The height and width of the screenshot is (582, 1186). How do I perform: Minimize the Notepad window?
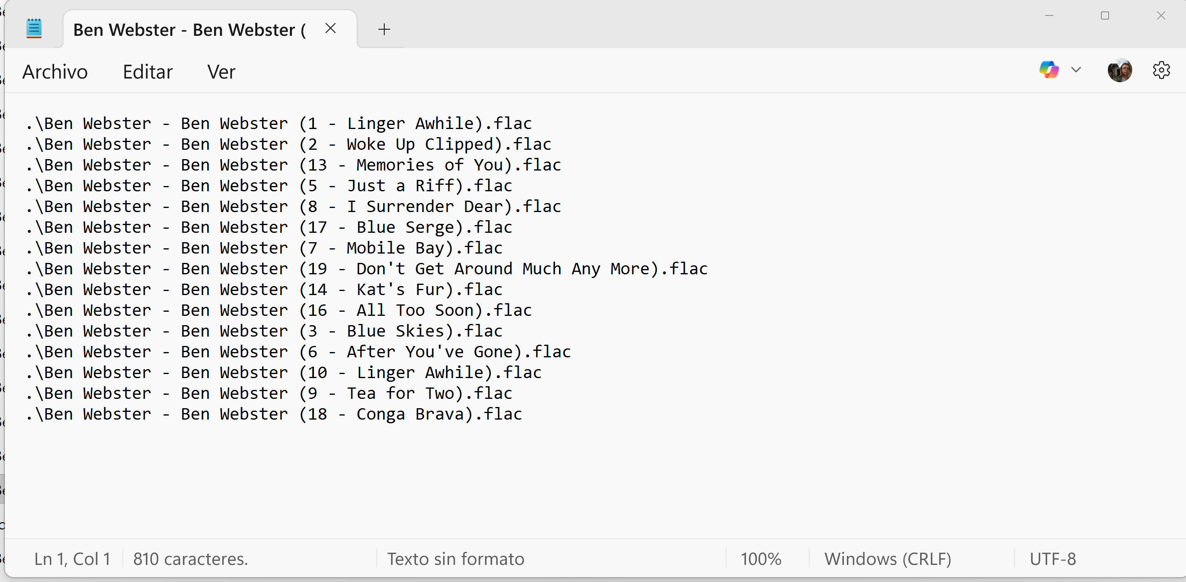tap(1049, 15)
